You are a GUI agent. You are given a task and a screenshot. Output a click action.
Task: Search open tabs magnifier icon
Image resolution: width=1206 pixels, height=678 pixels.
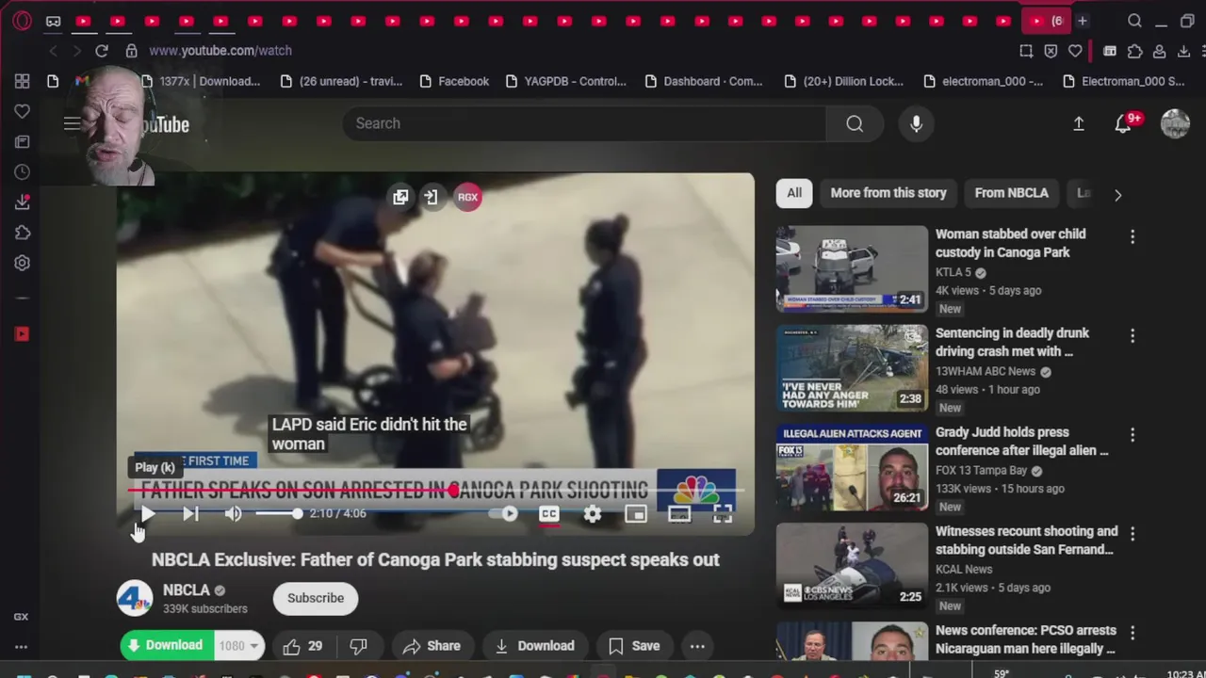point(1135,21)
